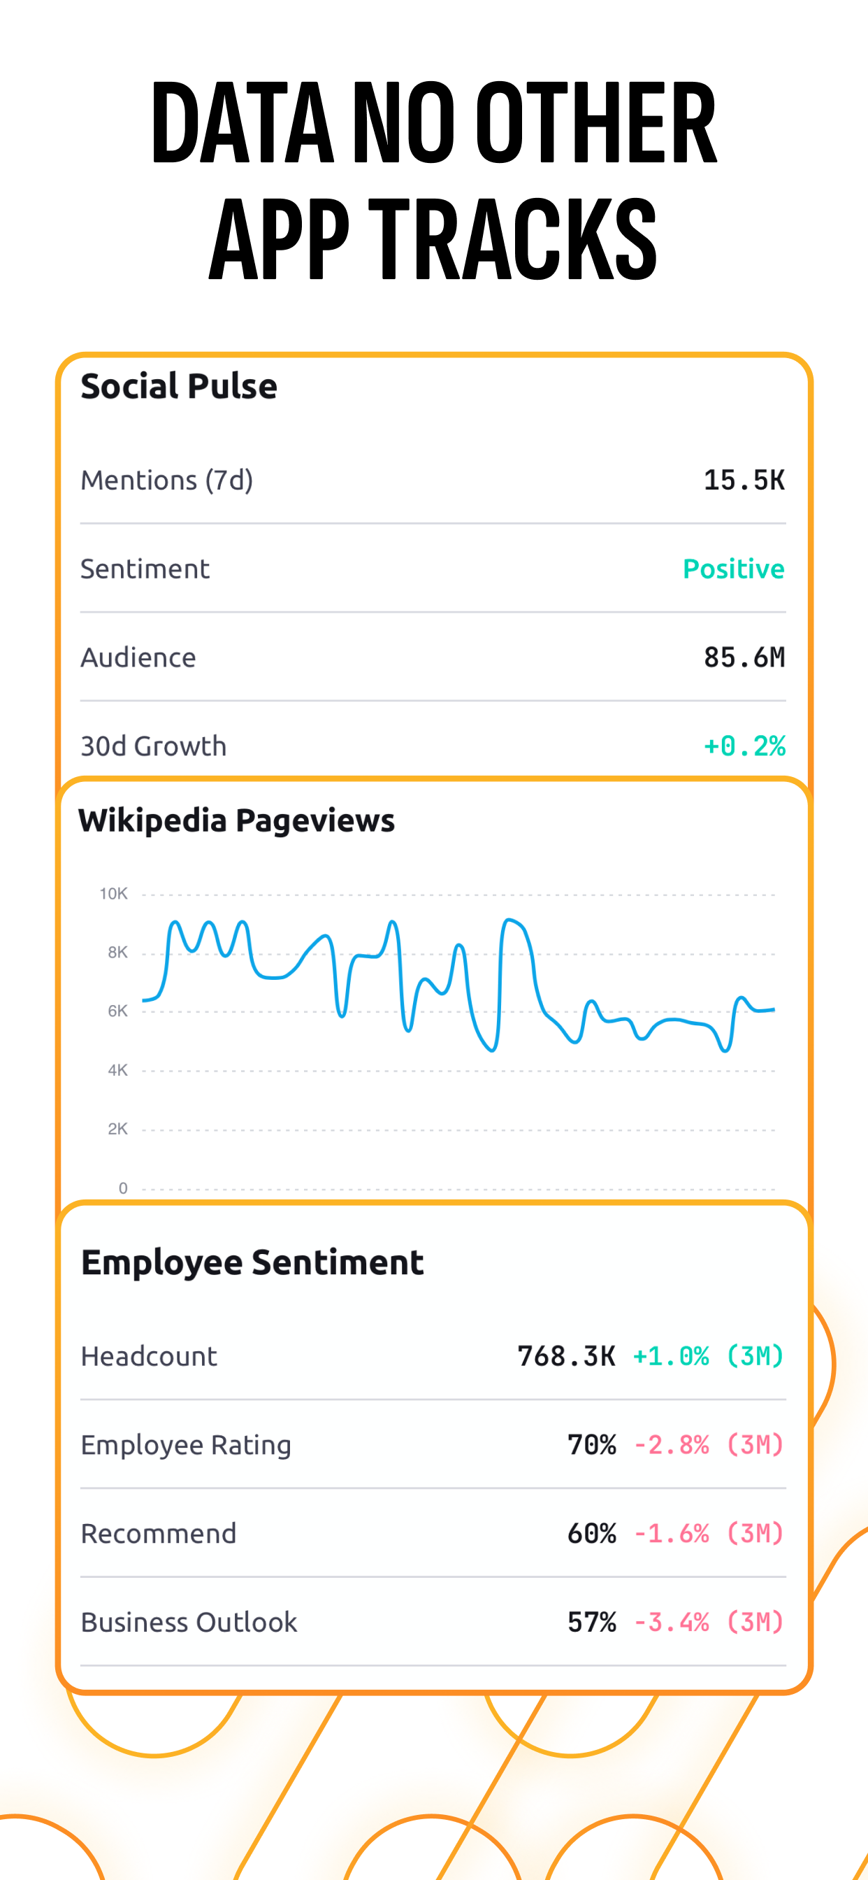Open the Employee Sentiment heading
868x1880 pixels.
tap(252, 1262)
